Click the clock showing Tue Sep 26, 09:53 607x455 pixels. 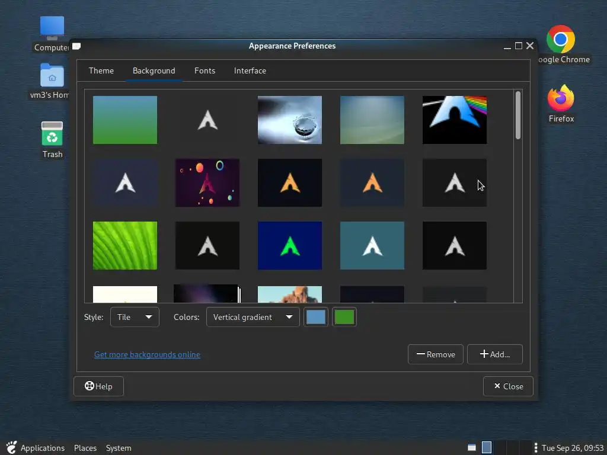click(572, 448)
